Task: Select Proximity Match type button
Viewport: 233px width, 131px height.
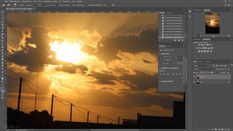Action: [x=78, y=5]
